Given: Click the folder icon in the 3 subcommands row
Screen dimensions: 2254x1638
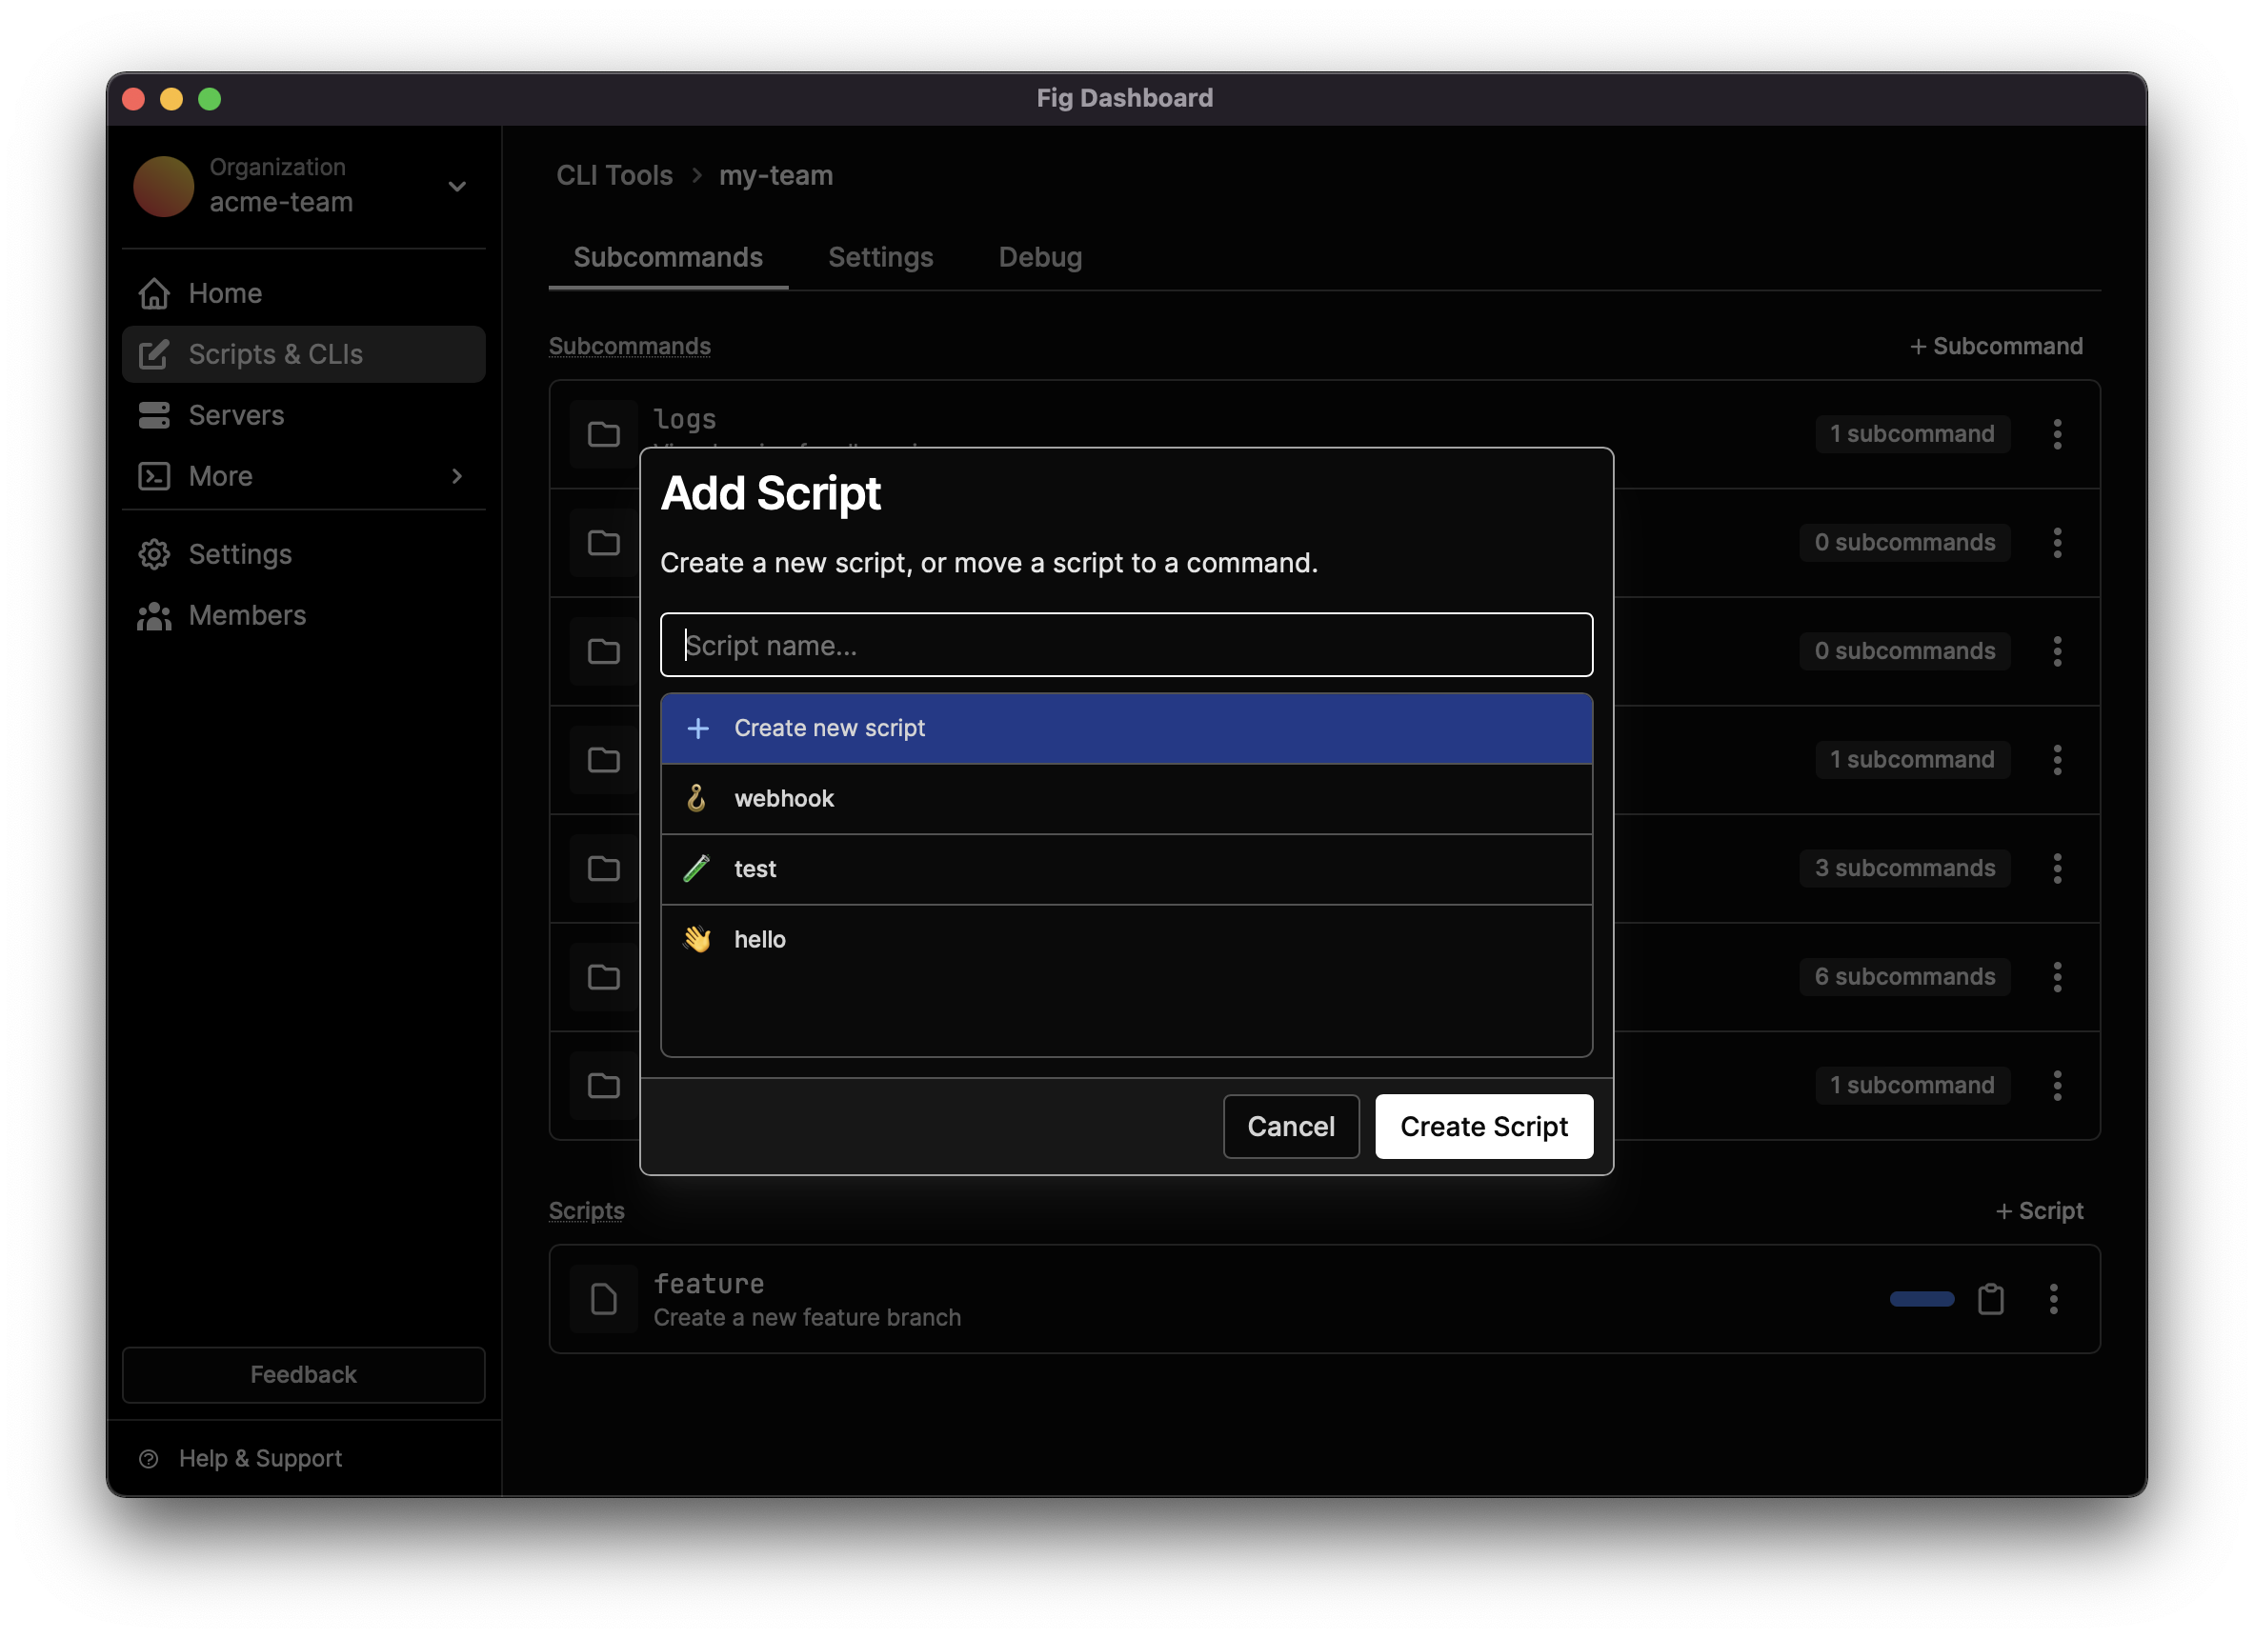Looking at the screenshot, I should (x=603, y=869).
